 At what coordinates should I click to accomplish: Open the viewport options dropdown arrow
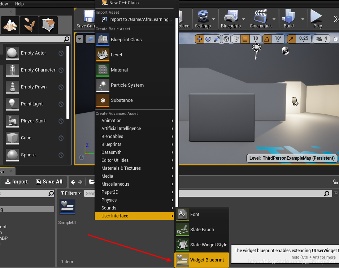(x=80, y=39)
